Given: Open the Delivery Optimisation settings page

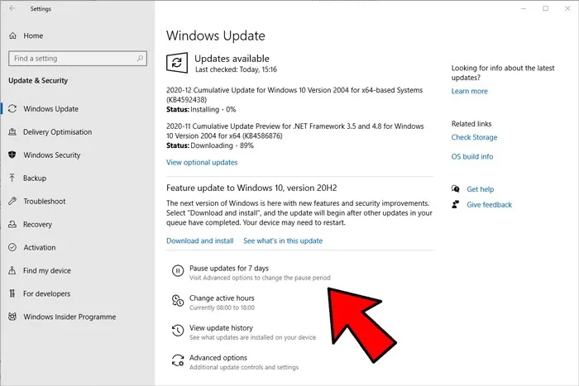Looking at the screenshot, I should point(57,132).
